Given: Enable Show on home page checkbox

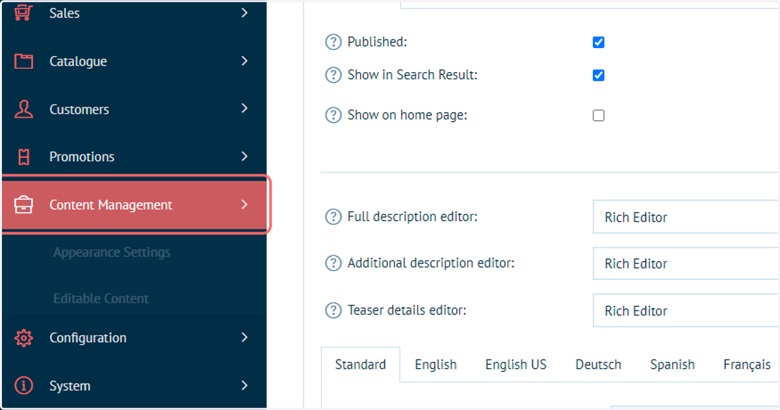Looking at the screenshot, I should [x=599, y=116].
